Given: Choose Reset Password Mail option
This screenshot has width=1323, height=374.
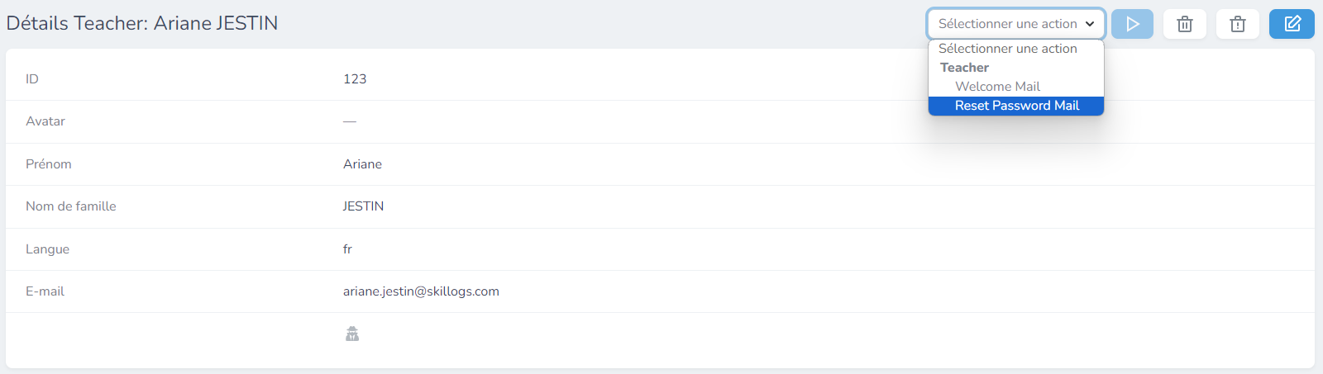Looking at the screenshot, I should tap(1016, 106).
